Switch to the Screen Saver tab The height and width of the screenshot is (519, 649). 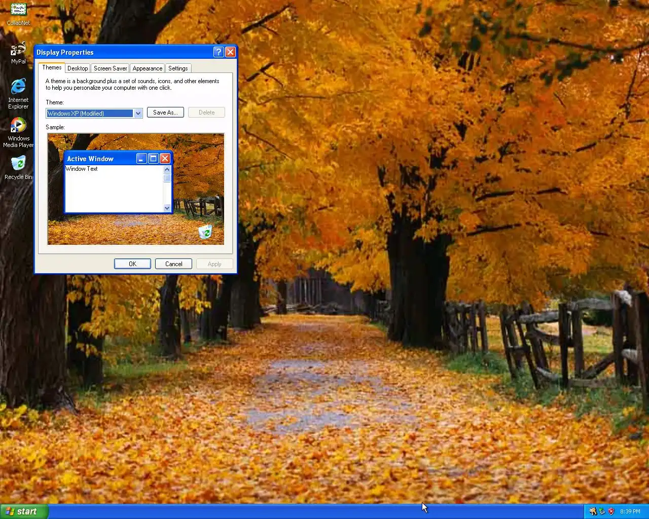click(x=110, y=68)
